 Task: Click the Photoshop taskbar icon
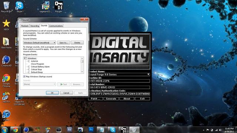[91, 130]
